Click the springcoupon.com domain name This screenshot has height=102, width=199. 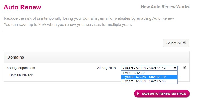(21, 68)
